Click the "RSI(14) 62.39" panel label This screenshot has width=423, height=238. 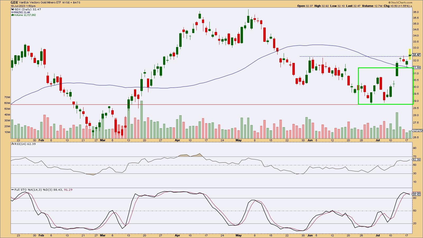tap(23, 144)
